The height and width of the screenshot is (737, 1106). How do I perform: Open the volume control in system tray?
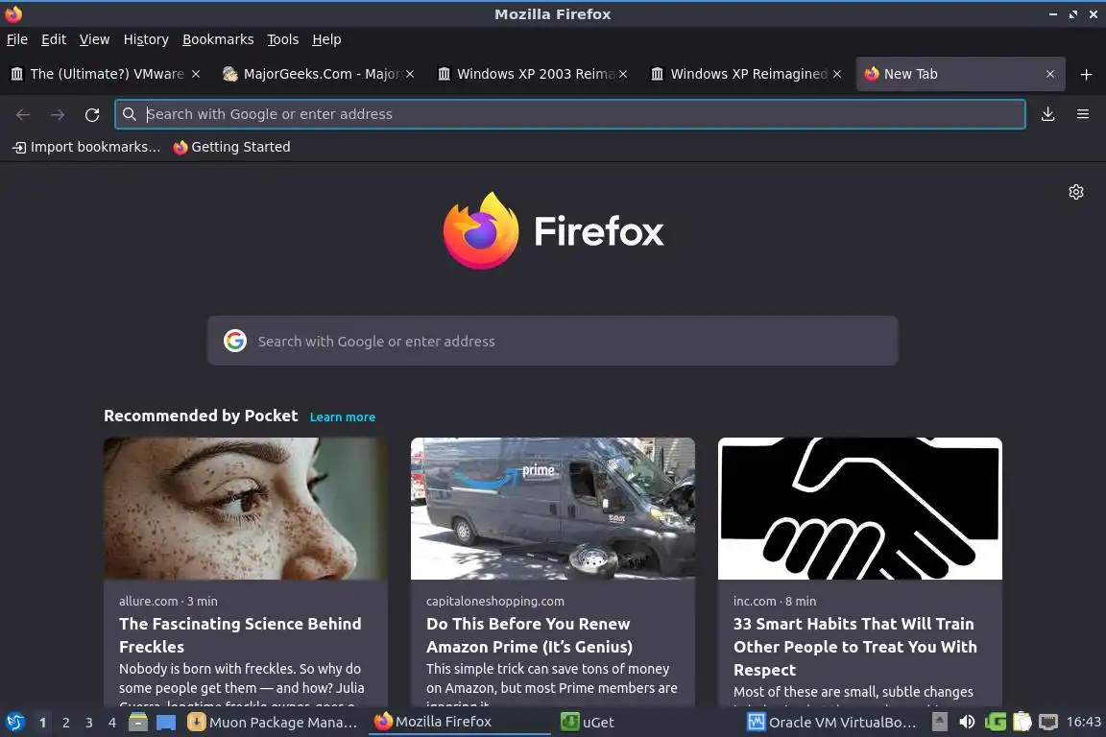pos(967,723)
